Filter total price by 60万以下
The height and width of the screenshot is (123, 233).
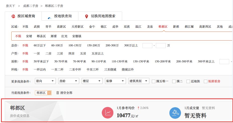point(40,45)
